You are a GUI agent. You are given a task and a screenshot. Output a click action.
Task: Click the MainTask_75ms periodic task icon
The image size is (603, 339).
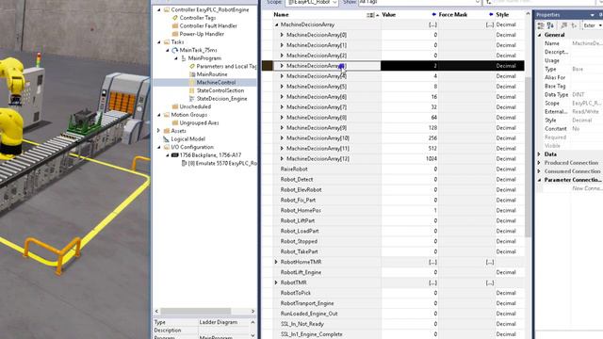175,50
